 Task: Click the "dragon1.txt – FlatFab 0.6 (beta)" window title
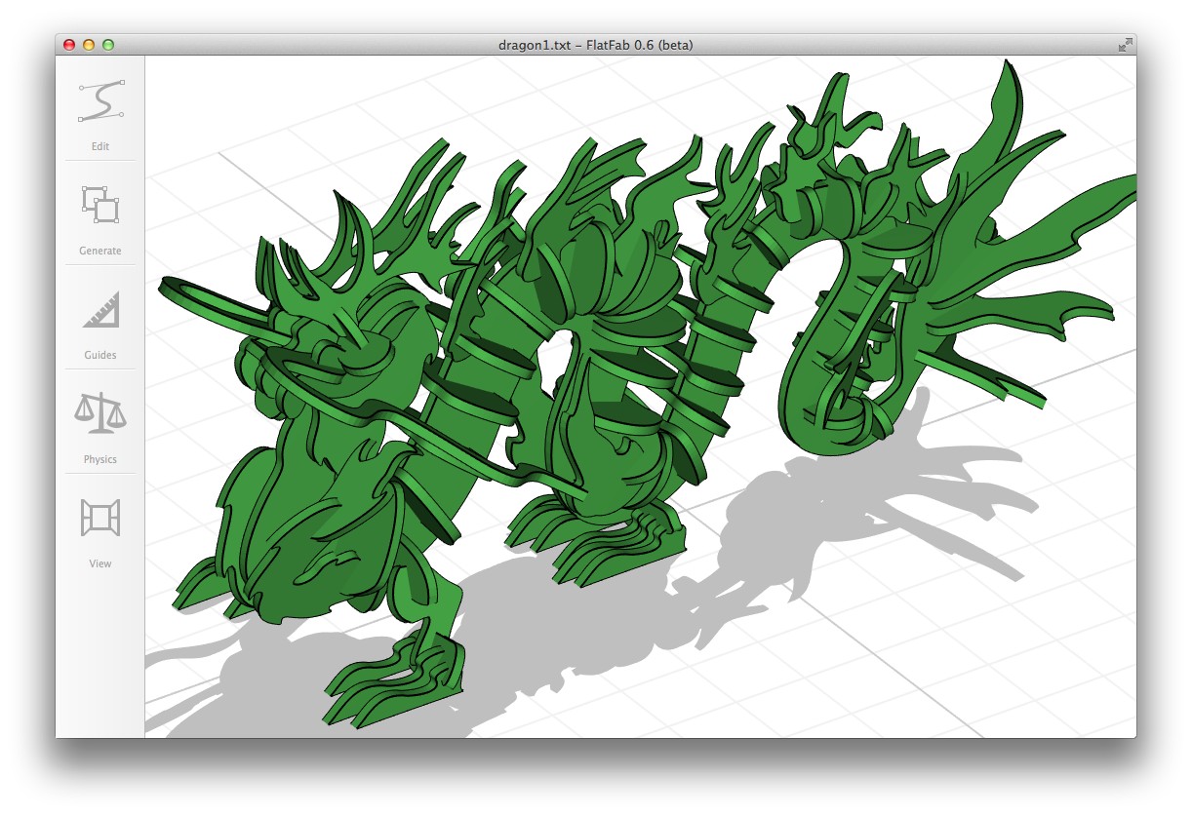pos(595,45)
